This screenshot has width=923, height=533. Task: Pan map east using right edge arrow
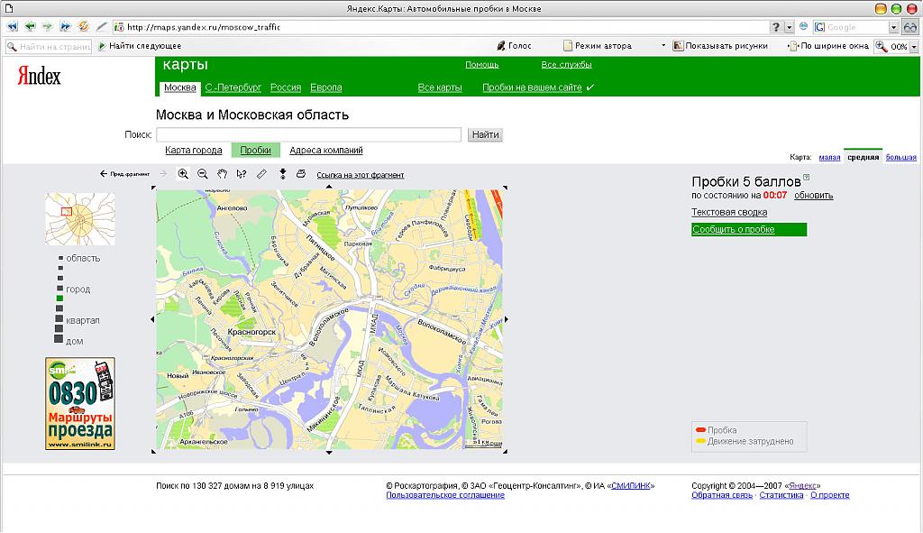(507, 319)
